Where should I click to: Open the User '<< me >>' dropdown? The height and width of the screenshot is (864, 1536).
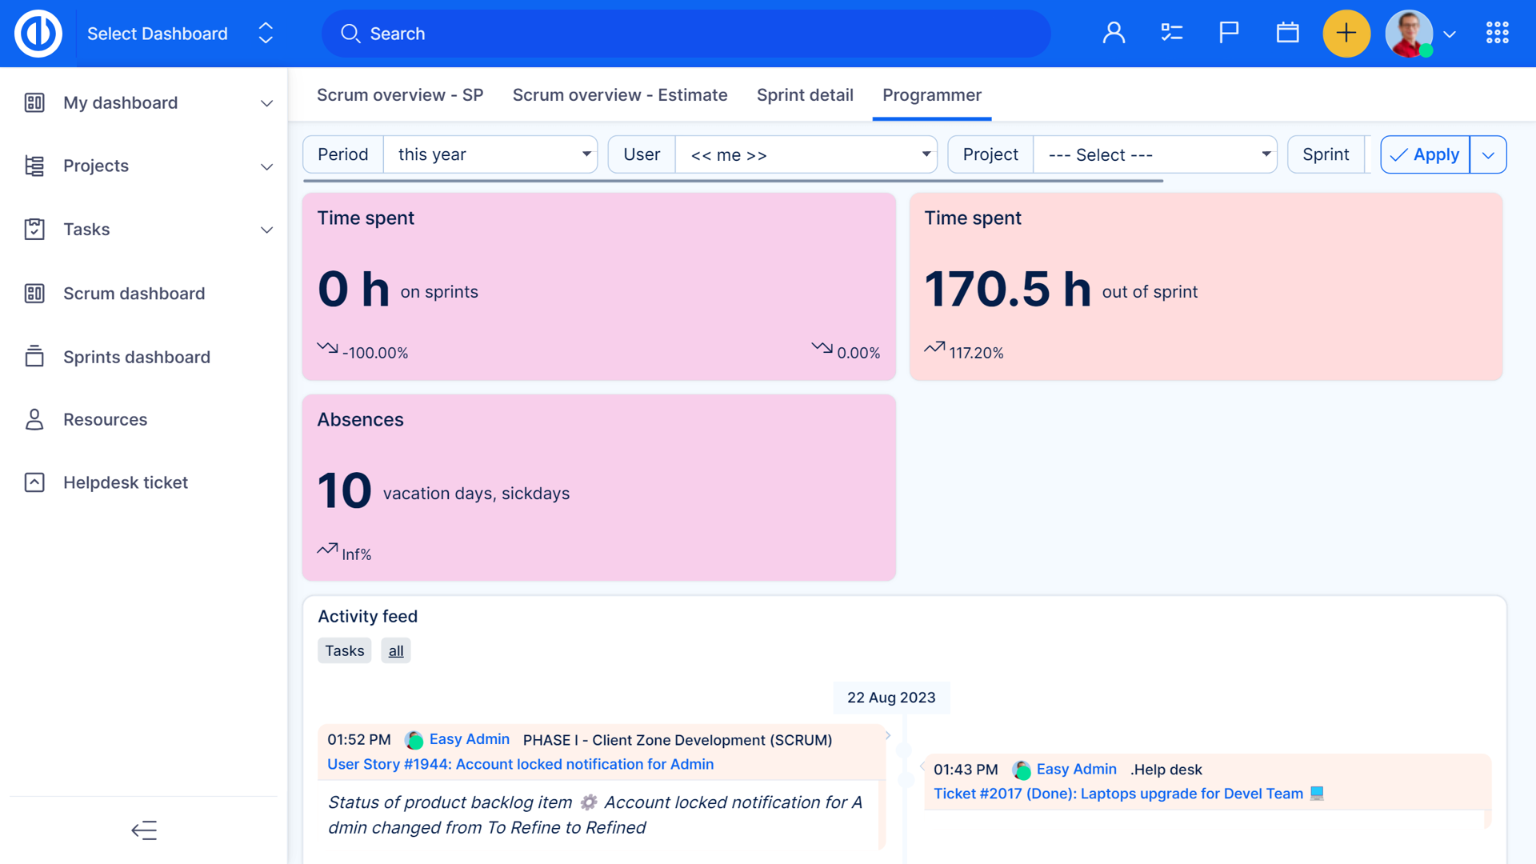[806, 154]
